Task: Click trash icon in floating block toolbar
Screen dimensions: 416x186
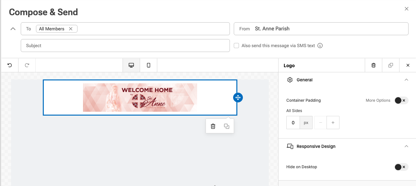Action: (x=213, y=126)
